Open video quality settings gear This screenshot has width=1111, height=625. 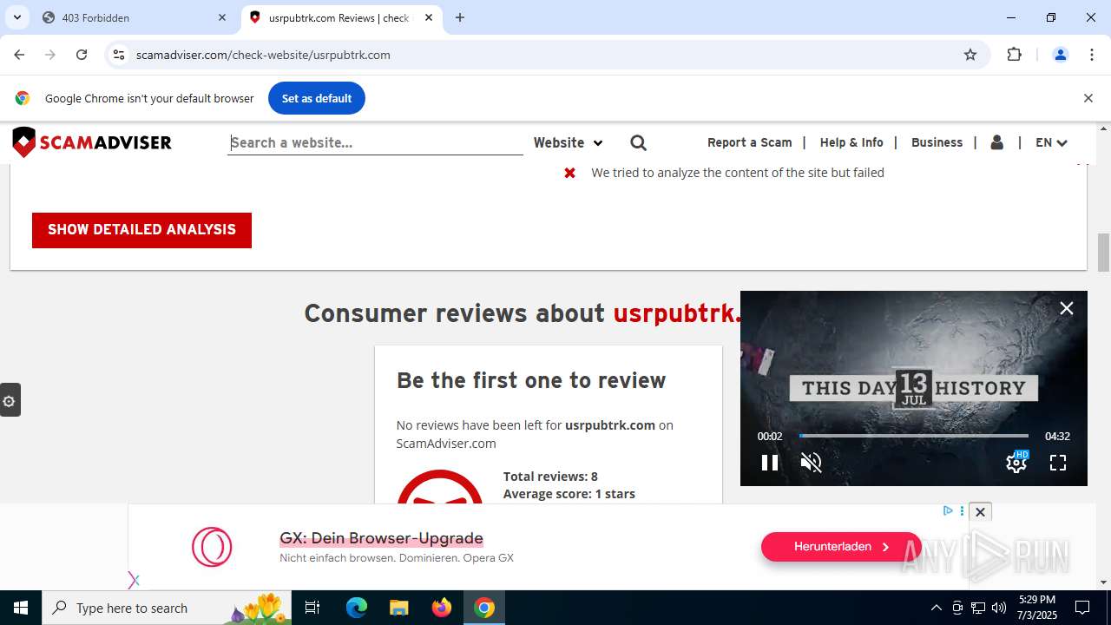click(1016, 463)
